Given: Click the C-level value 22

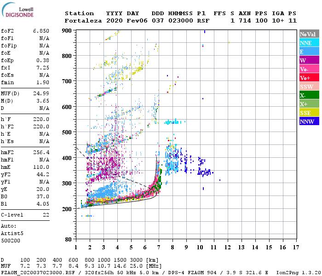Looking at the screenshot, I should point(46,215).
